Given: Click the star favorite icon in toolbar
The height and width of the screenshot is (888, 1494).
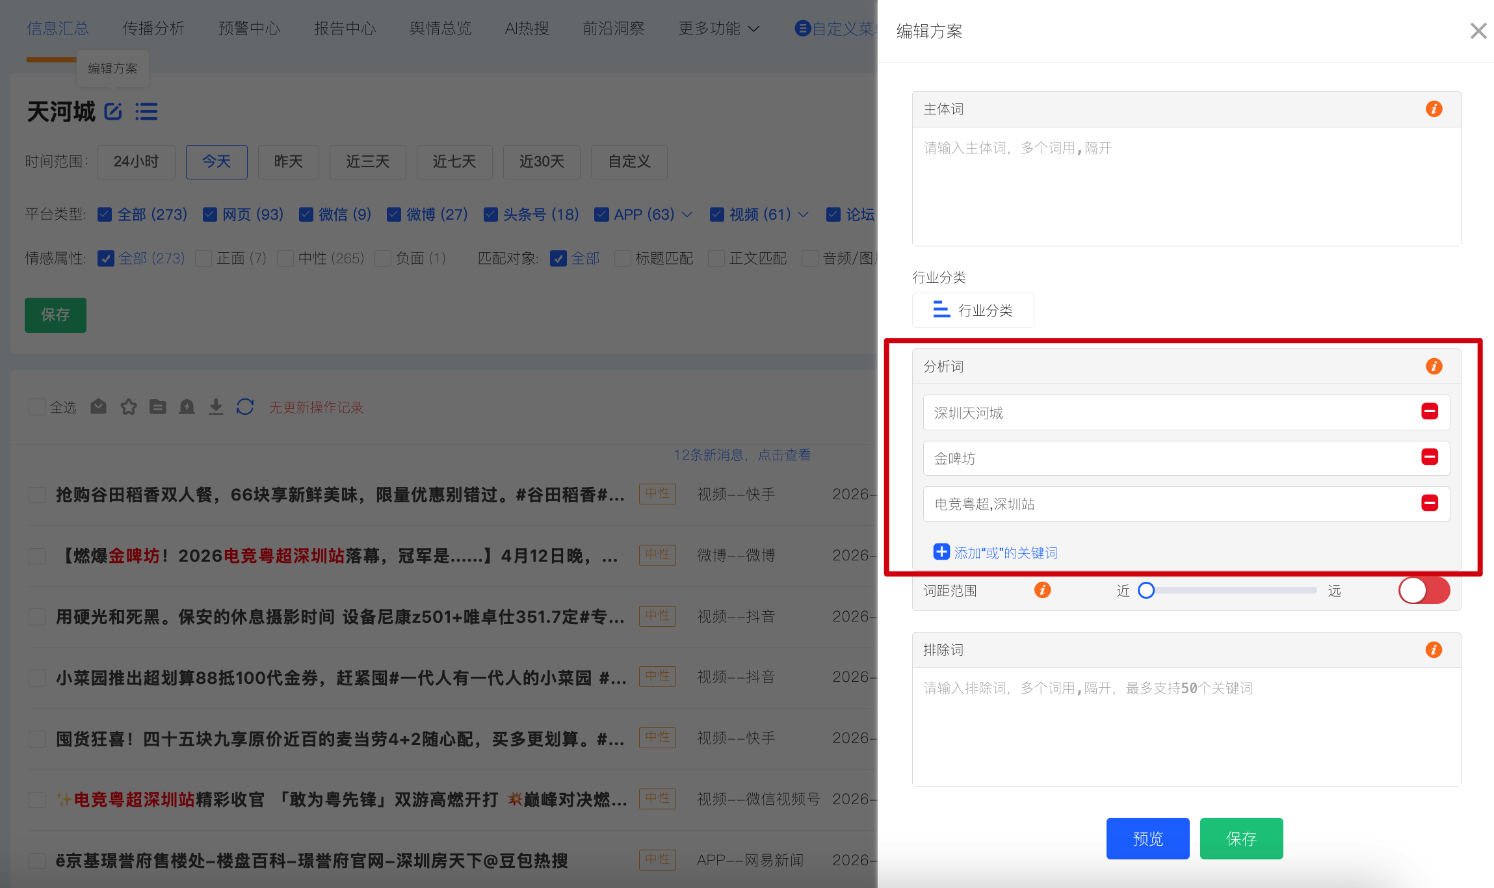Looking at the screenshot, I should (129, 407).
